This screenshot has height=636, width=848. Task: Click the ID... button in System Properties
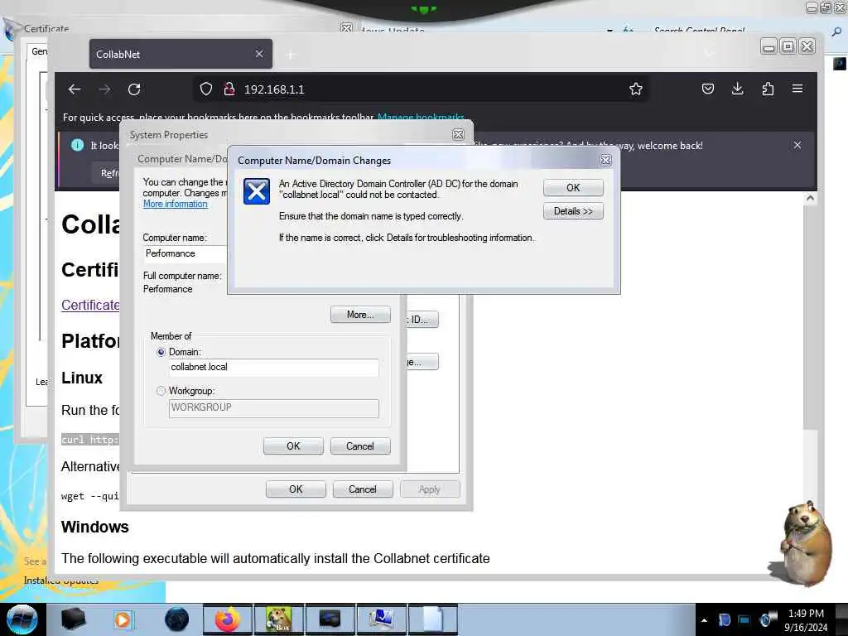[x=422, y=320]
